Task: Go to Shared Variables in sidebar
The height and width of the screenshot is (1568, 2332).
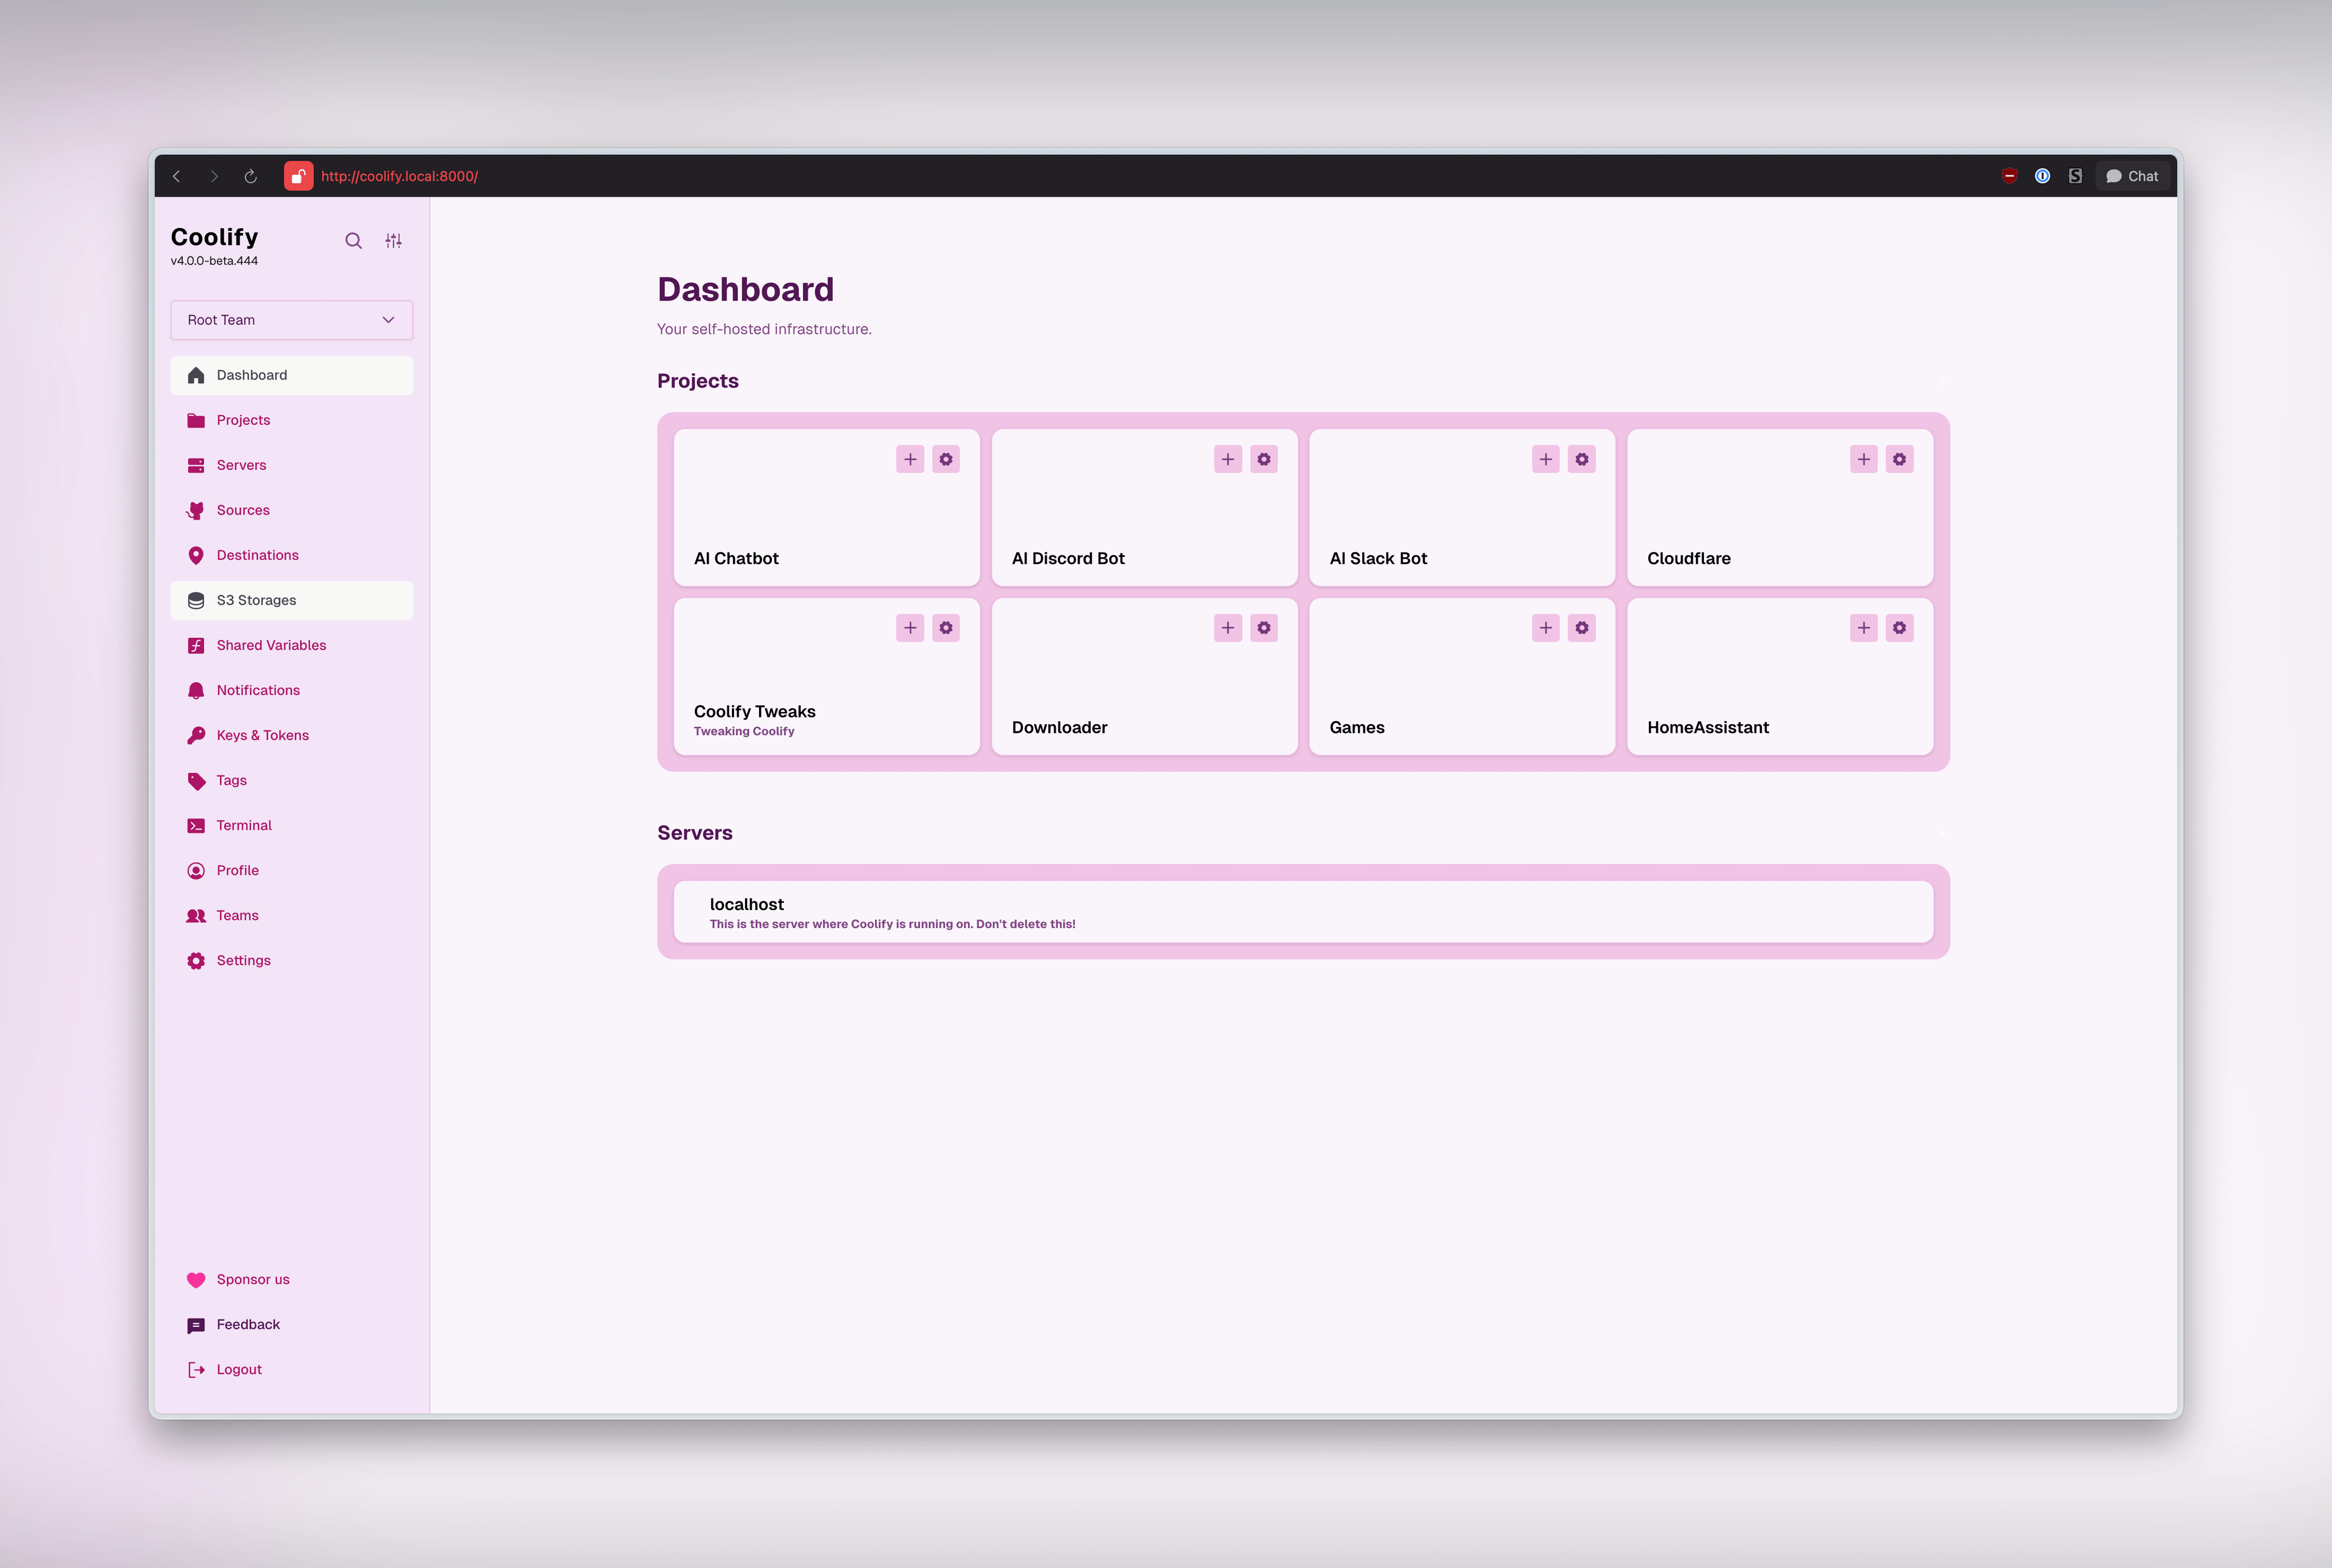Action: (x=271, y=645)
